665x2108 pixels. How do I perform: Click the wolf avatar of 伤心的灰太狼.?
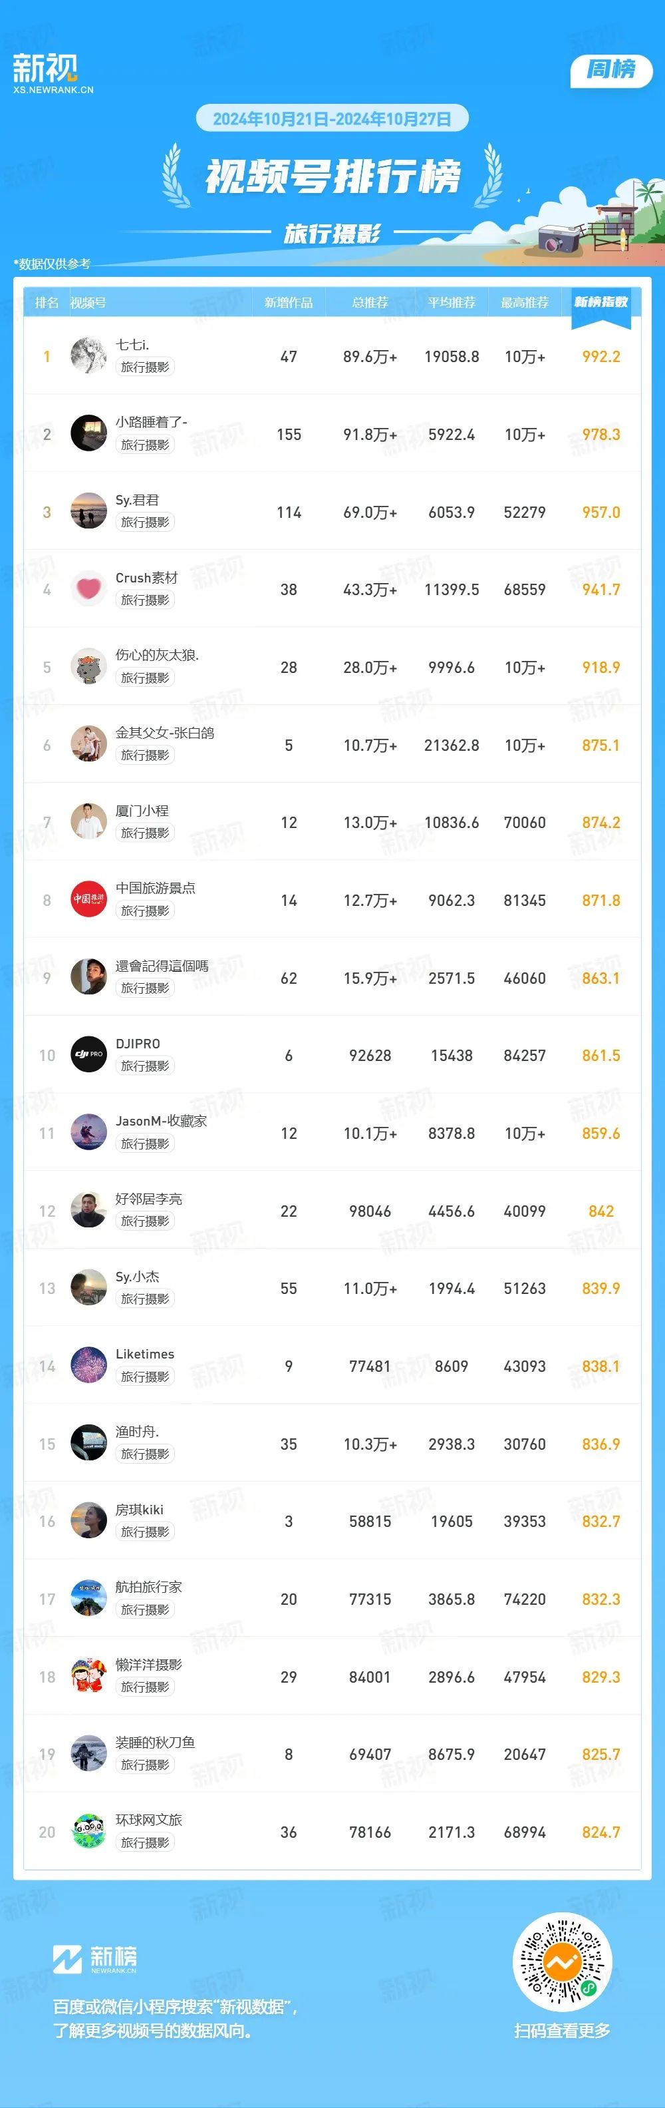[88, 667]
